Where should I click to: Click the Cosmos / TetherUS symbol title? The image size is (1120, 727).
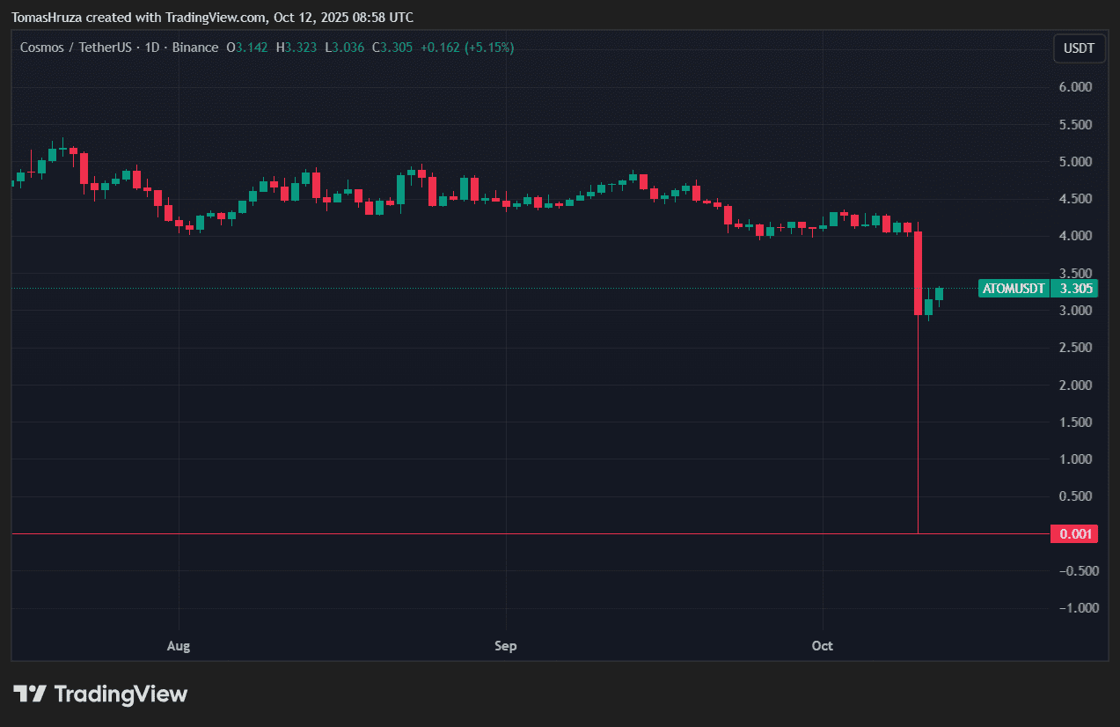tap(75, 48)
